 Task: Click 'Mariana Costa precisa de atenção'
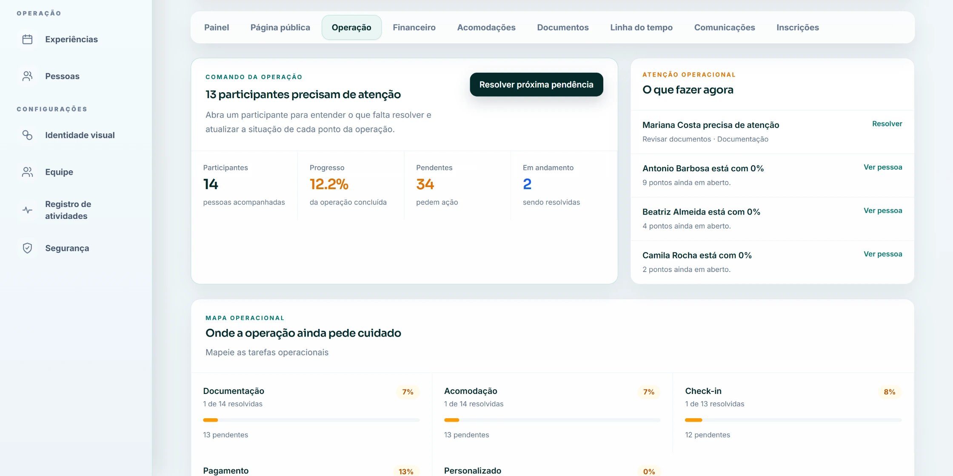711,125
